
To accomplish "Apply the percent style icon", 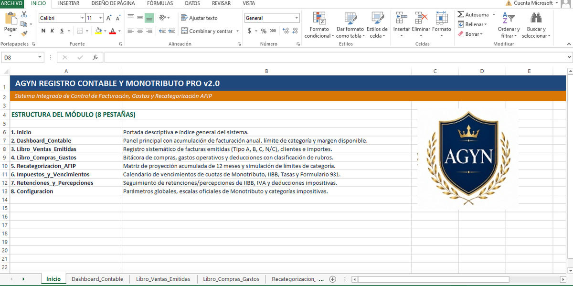I will coord(264,31).
